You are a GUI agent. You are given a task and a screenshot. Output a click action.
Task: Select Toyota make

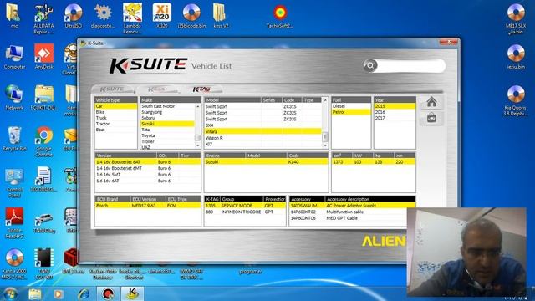click(x=167, y=135)
